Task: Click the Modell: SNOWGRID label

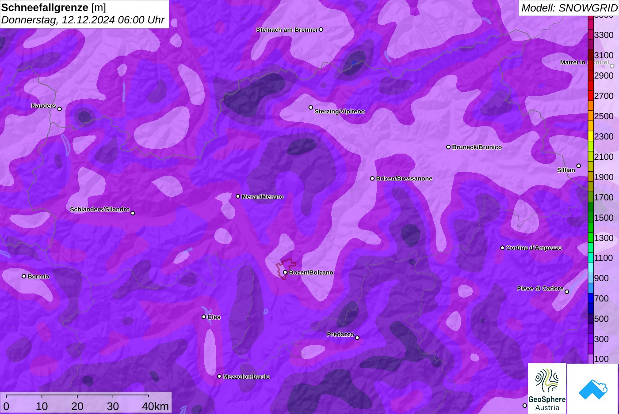Action: [x=569, y=8]
